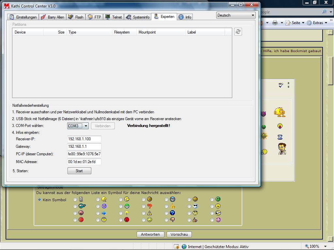Click the print icon in browser toolbar
Image resolution: width=334 pixels, height=250 pixels.
pyautogui.click(x=275, y=23)
